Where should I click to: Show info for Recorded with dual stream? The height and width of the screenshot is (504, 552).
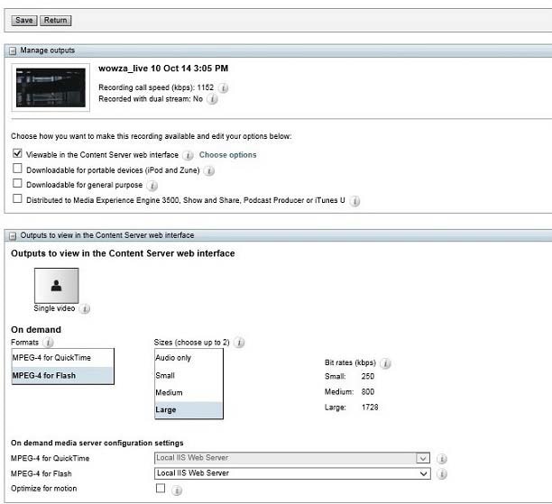tap(212, 99)
